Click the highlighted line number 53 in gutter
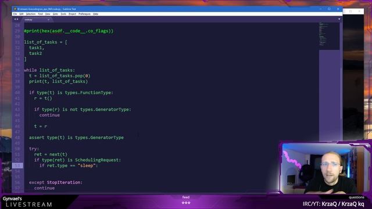 pos(17,165)
